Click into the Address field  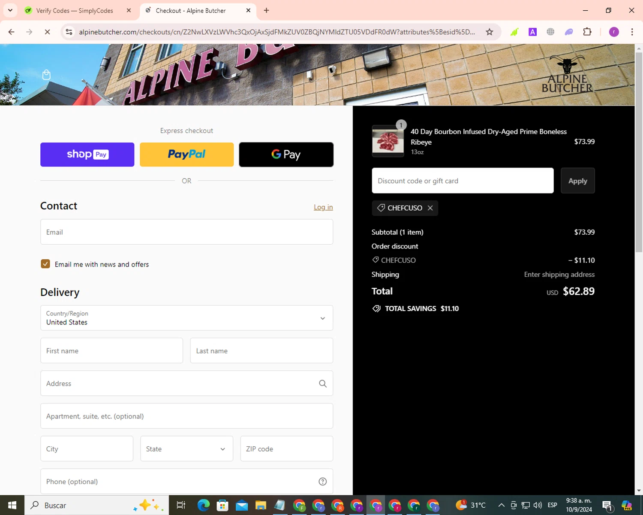[x=186, y=383]
